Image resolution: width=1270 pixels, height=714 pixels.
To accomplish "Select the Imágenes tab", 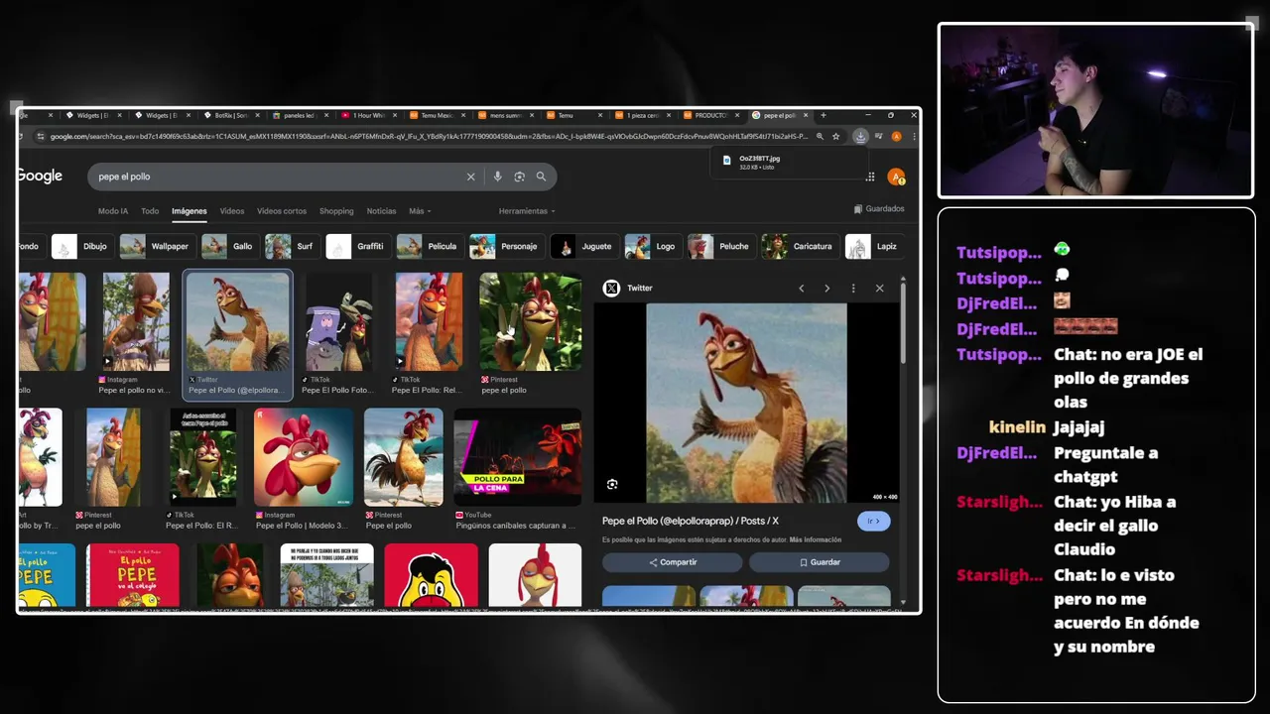I will point(189,211).
